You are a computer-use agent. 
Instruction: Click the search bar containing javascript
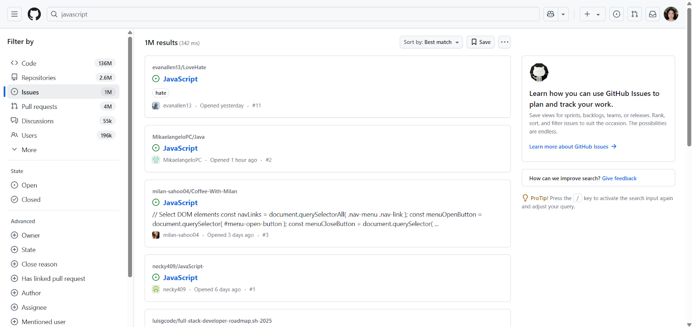293,14
